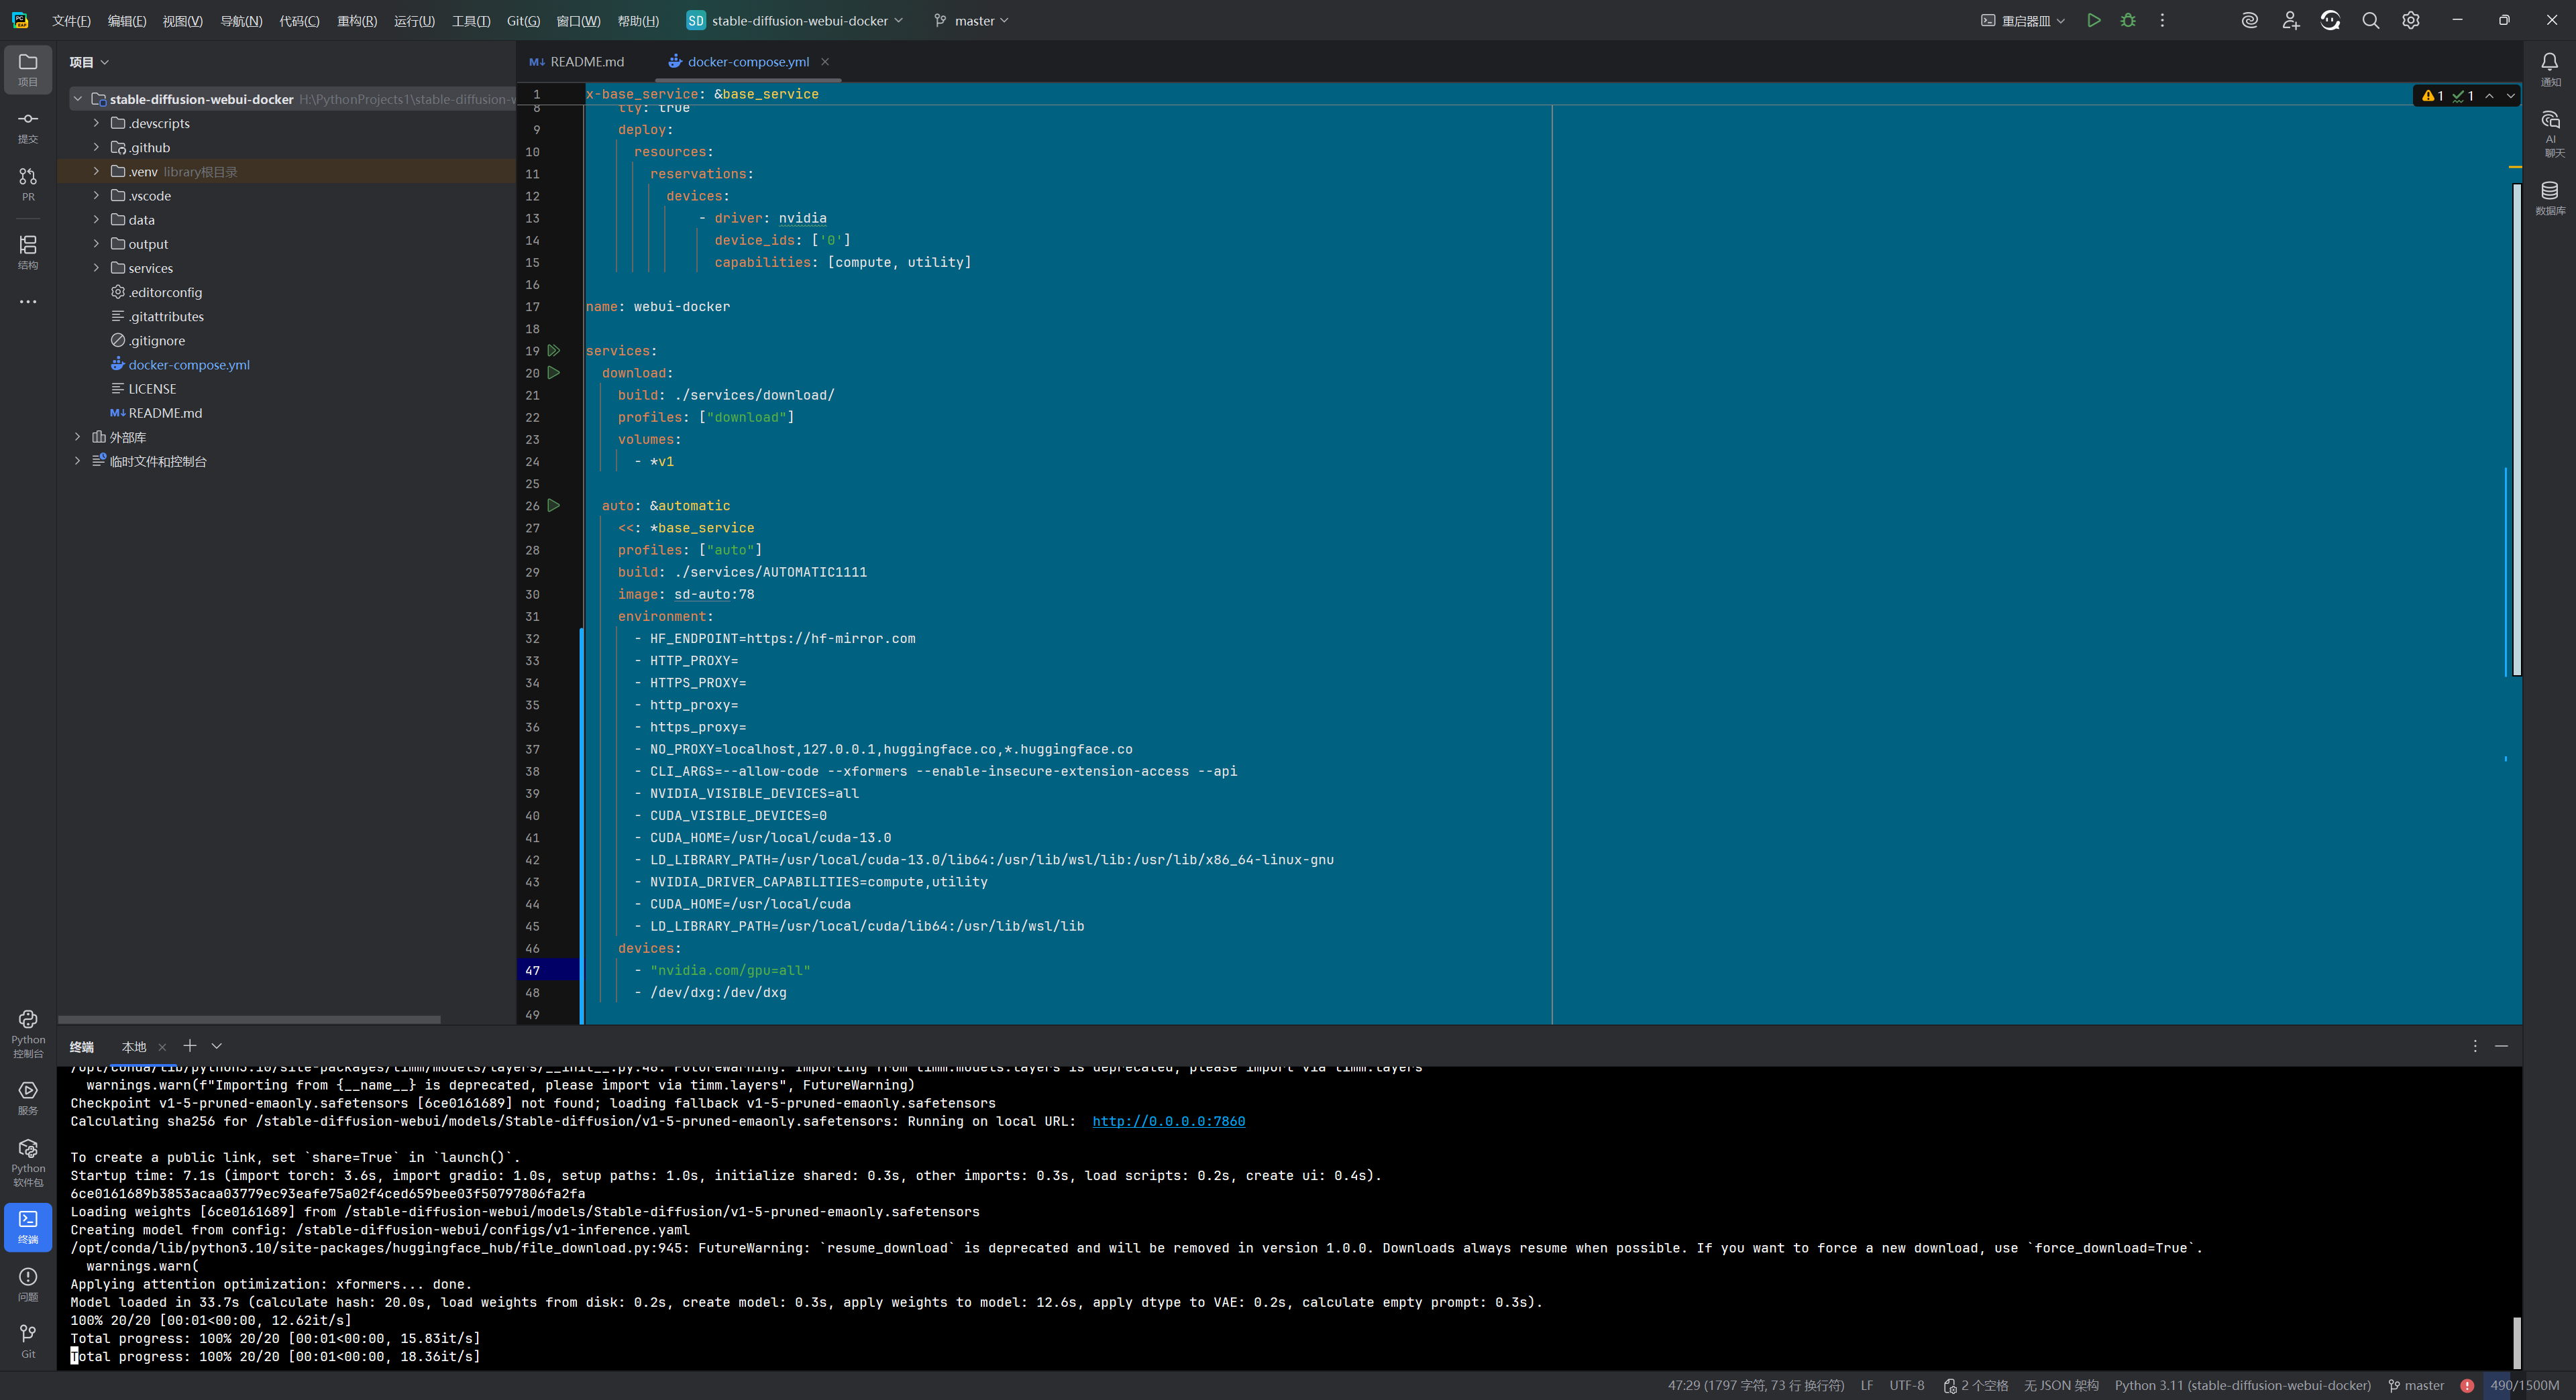Screen dimensions: 2576x1400
Task: Start debugging with the bug icon
Action: point(2128,20)
